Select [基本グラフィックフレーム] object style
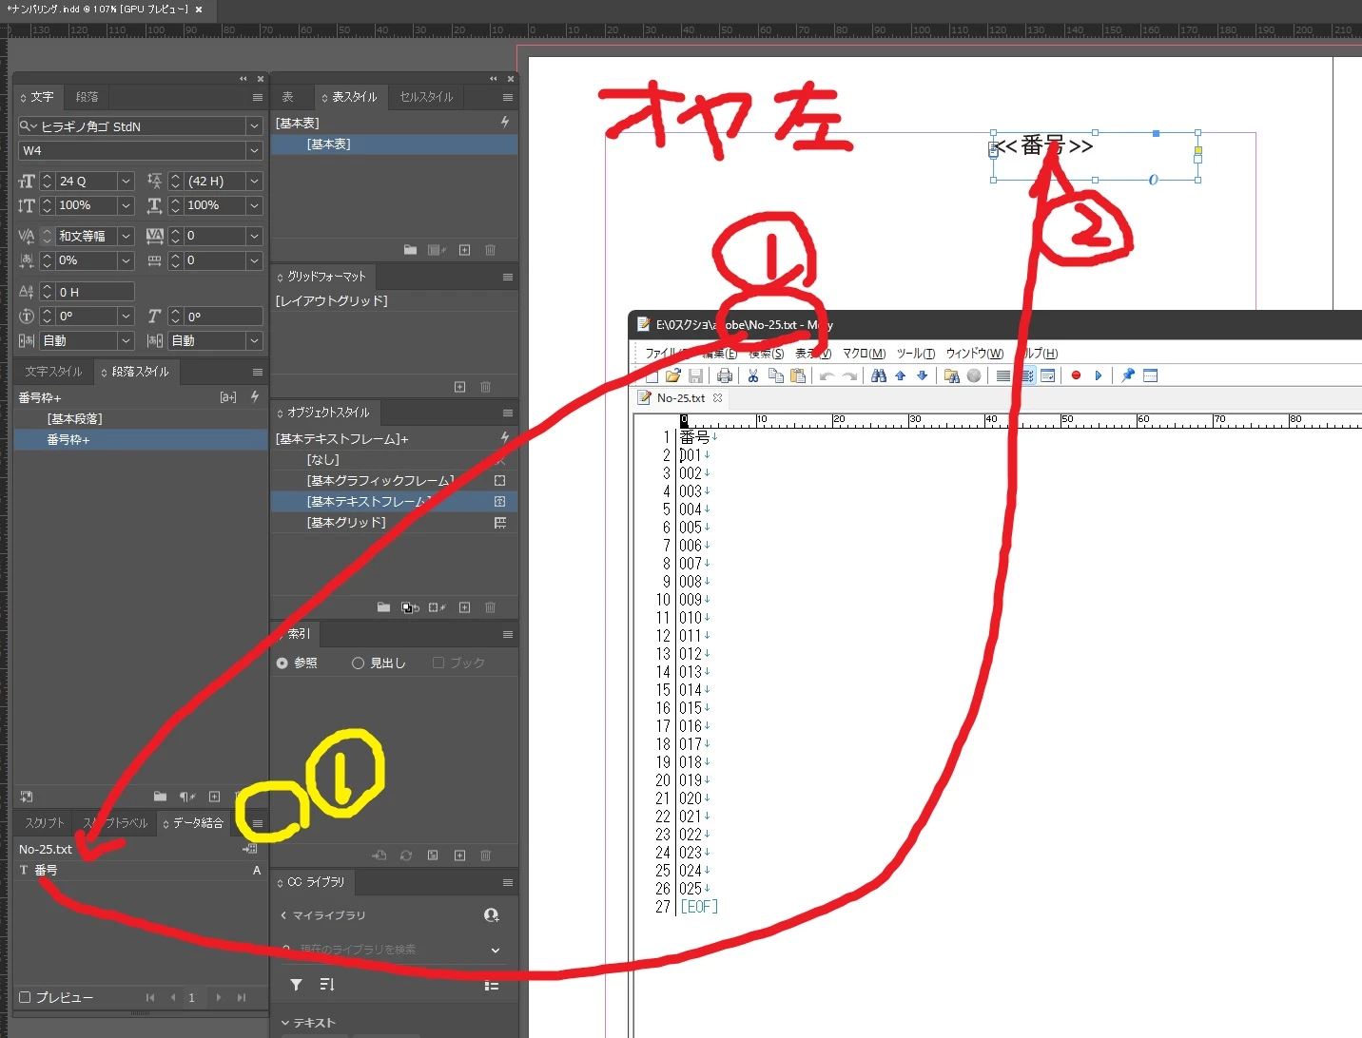Screen dimensions: 1362x1038 point(394,481)
